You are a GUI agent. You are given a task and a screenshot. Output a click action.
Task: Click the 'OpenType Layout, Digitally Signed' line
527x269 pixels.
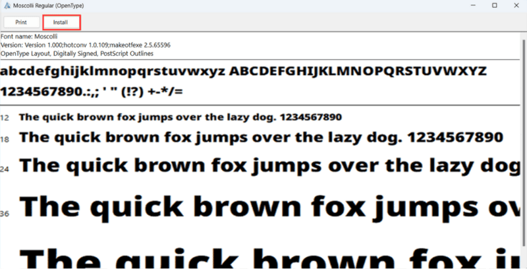[77, 53]
